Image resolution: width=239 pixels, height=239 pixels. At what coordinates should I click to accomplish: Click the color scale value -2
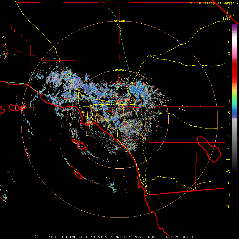pyautogui.click(x=228, y=136)
